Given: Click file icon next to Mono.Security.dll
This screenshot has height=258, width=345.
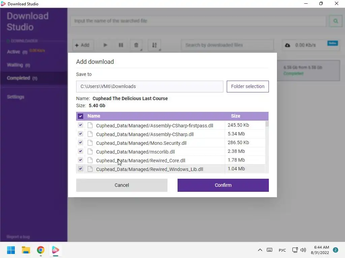Looking at the screenshot, I should coord(90,143).
